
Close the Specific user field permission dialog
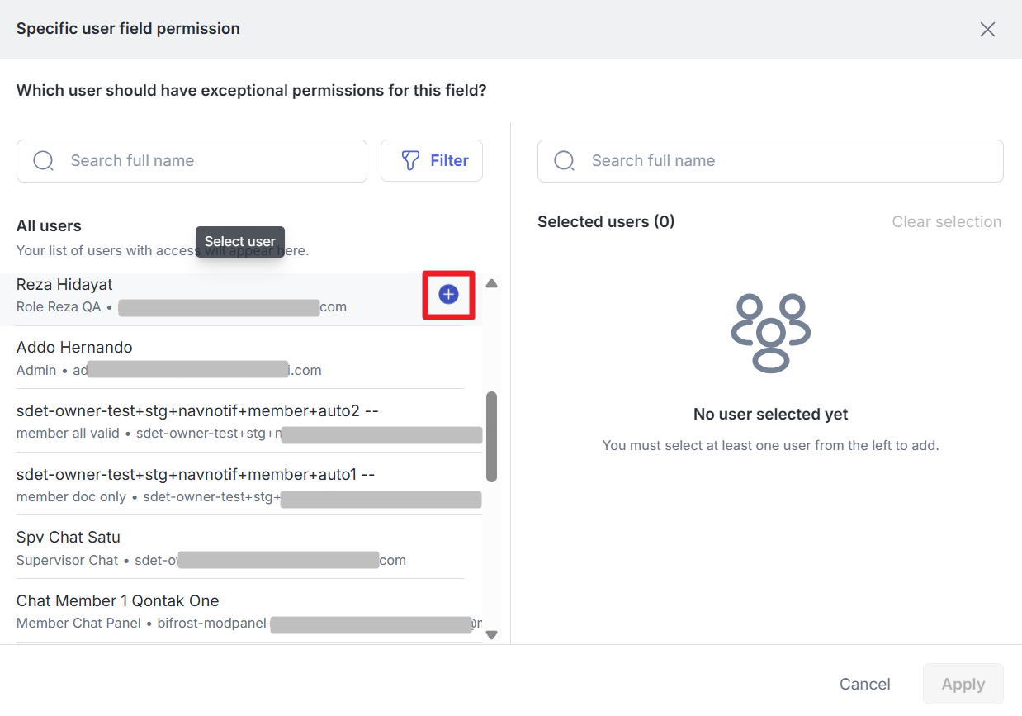[987, 30]
